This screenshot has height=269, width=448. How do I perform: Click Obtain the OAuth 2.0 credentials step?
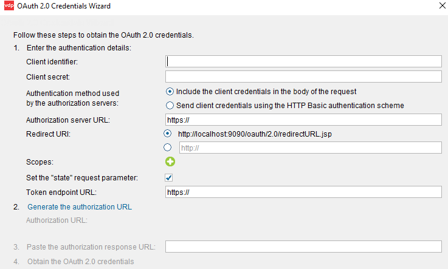(x=81, y=262)
